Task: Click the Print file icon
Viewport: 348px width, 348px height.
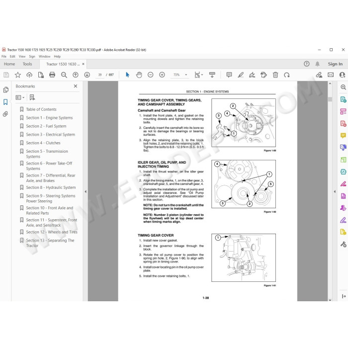Action: [52, 75]
